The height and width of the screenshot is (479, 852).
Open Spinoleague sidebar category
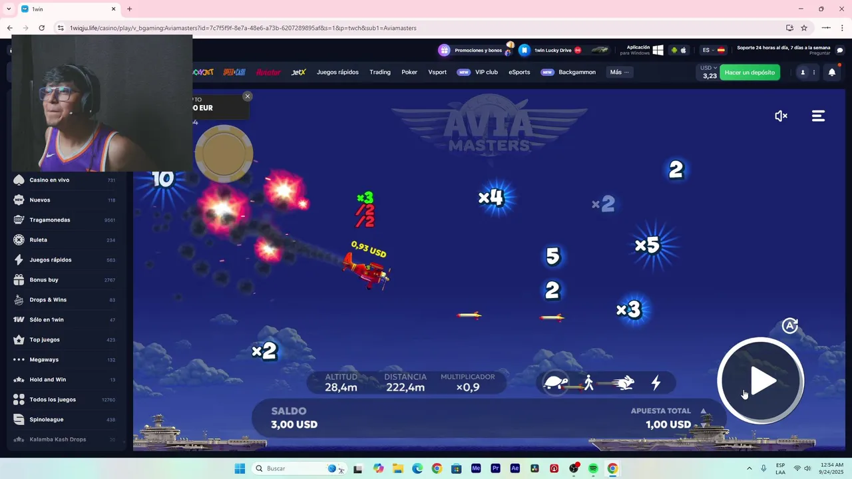(x=65, y=419)
